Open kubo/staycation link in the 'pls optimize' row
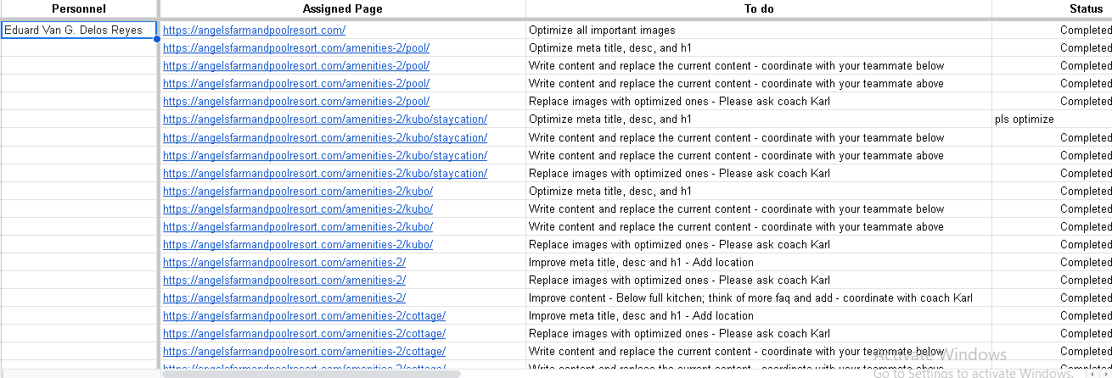1112x378 pixels. [x=324, y=120]
